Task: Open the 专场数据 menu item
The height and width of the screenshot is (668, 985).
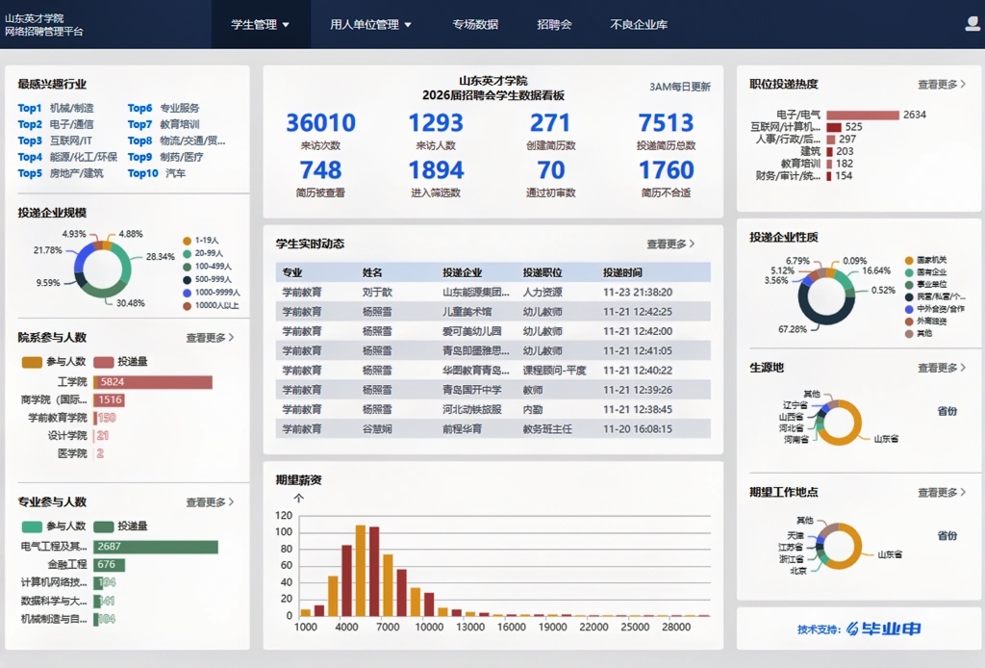Action: [x=475, y=25]
